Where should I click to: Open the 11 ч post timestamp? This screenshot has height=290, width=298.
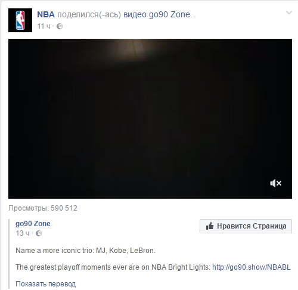[44, 26]
